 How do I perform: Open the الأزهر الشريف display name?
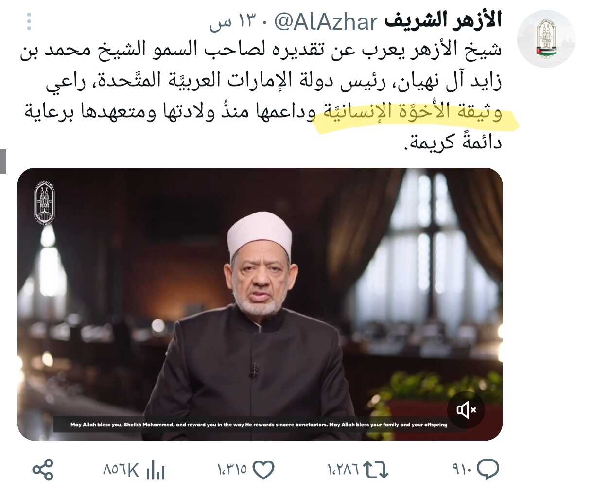click(443, 21)
